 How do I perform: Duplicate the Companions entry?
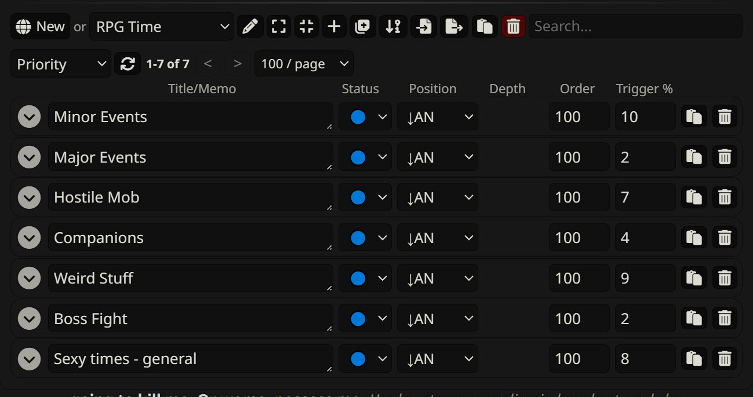(x=694, y=238)
